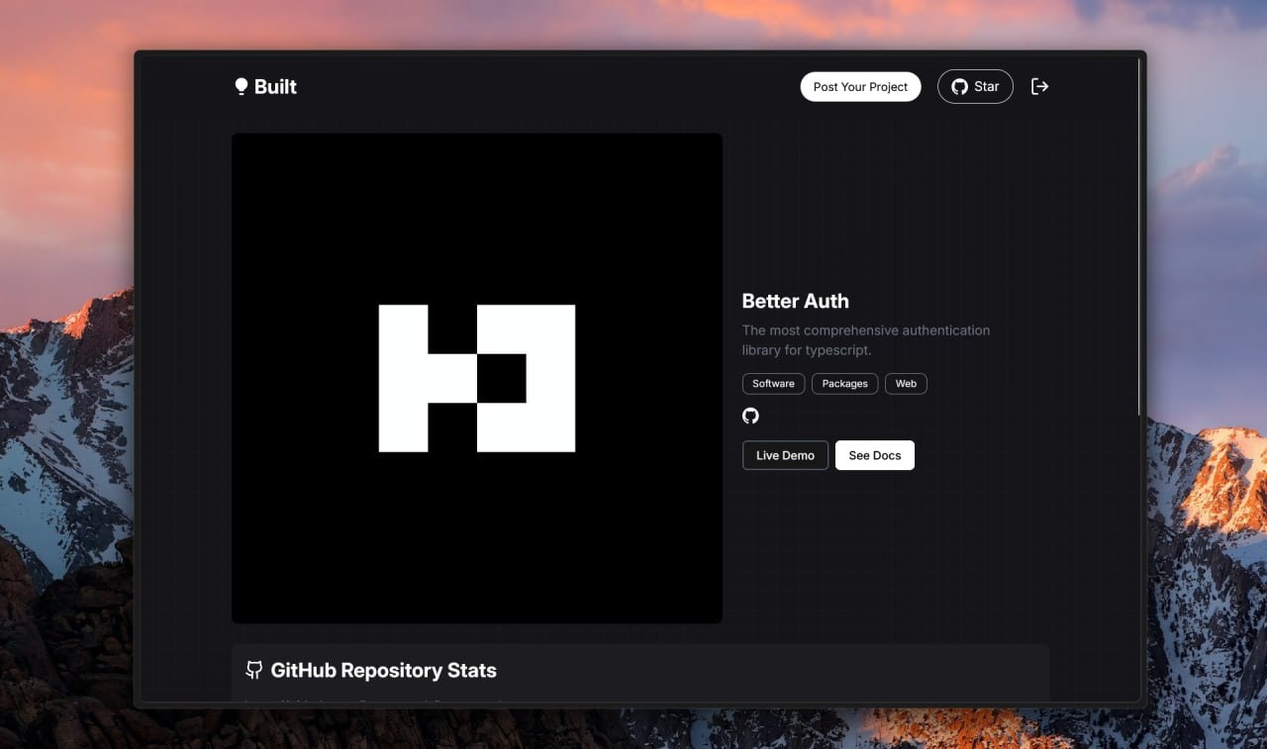The width and height of the screenshot is (1267, 749).
Task: Click the logout arrow icon
Action: 1039,87
